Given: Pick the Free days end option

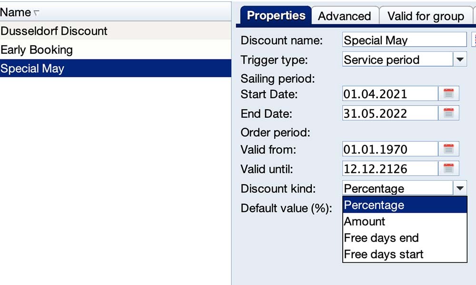Looking at the screenshot, I should pos(405,238).
